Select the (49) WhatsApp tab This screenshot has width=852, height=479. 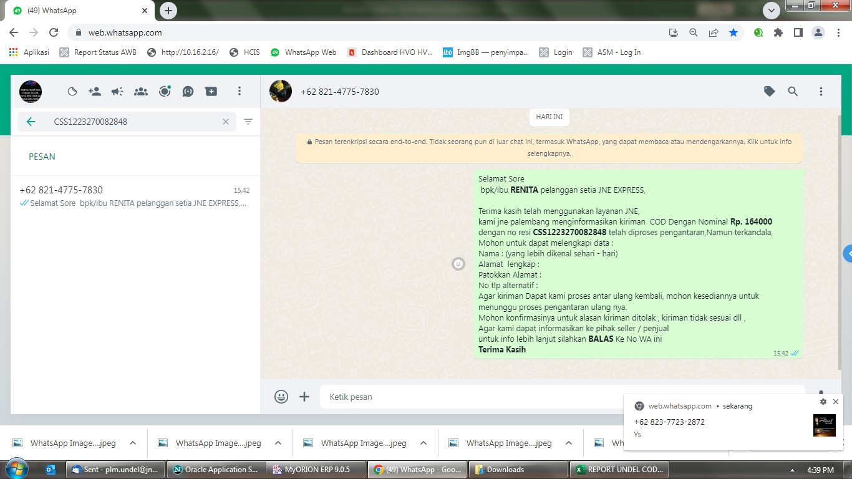tap(80, 11)
